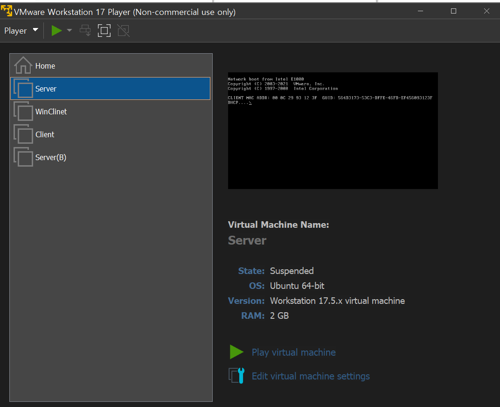Minimize the VMware Player window
This screenshot has width=500, height=407.
point(421,11)
